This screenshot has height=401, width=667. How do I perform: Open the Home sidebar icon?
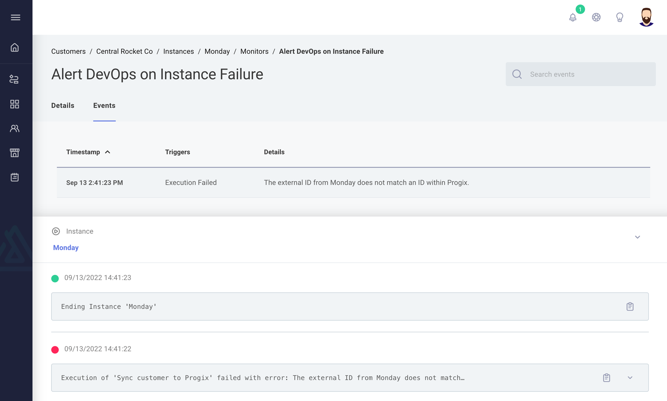click(15, 47)
